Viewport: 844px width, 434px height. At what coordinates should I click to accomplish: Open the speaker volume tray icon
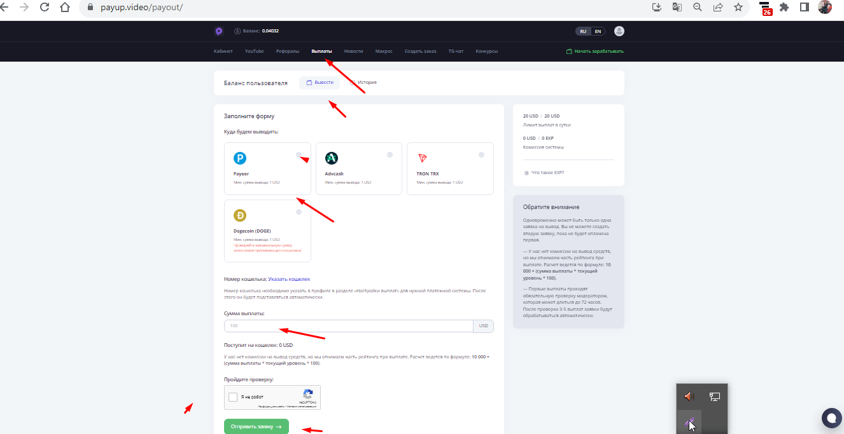point(689,397)
